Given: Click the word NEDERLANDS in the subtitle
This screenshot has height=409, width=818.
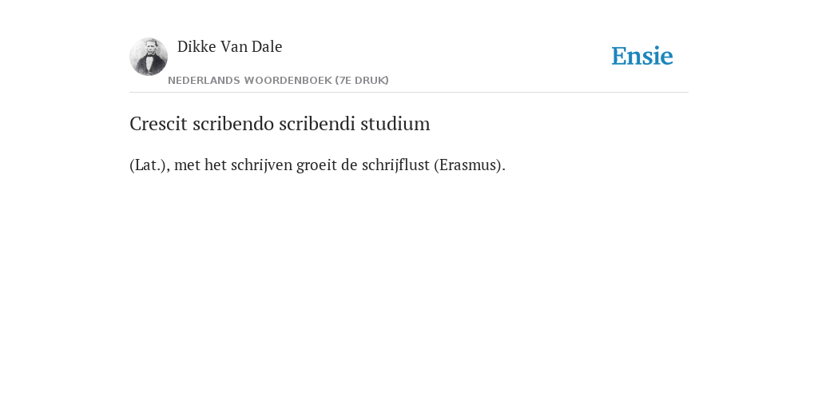Looking at the screenshot, I should point(204,81).
